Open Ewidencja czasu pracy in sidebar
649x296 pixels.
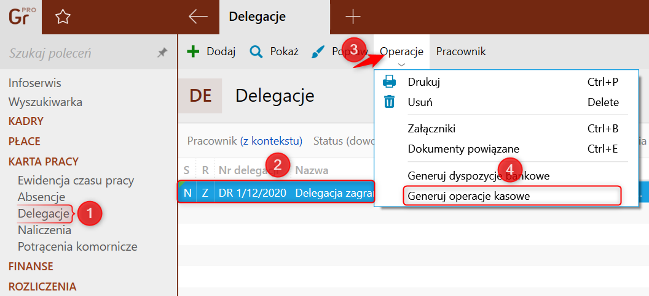(x=76, y=180)
